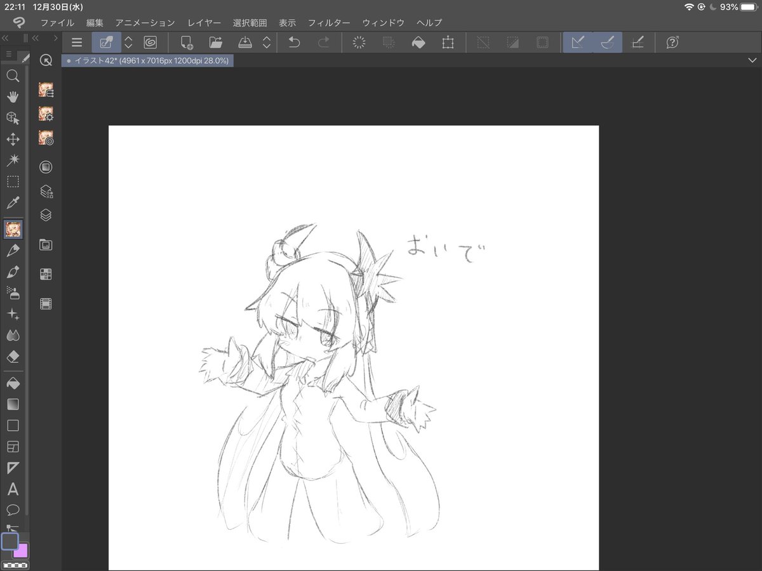Select the Eyedropper tool

12,203
